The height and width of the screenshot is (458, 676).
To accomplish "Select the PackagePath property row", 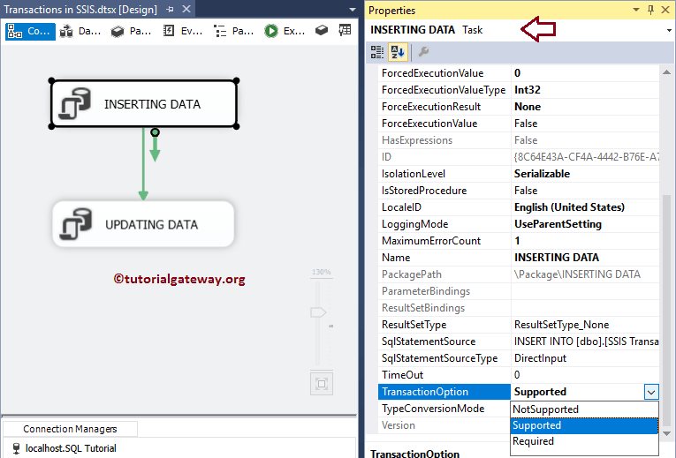I will point(519,274).
